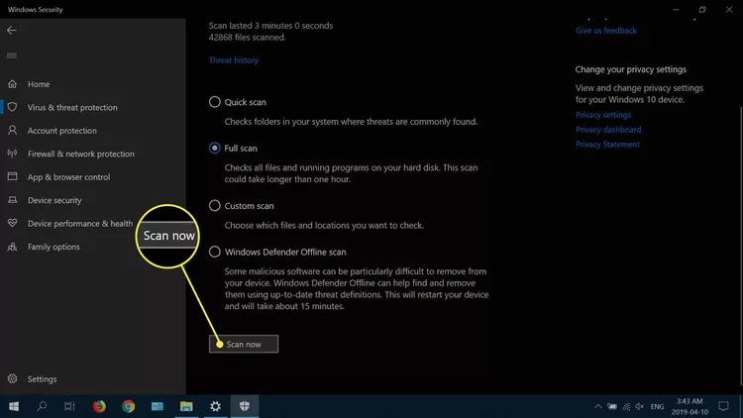This screenshot has height=418, width=743.
Task: Open the Threat history link
Action: click(x=234, y=60)
